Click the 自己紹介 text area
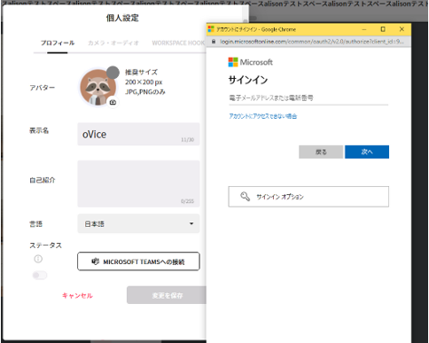The height and width of the screenshot is (343, 429). coord(138,183)
